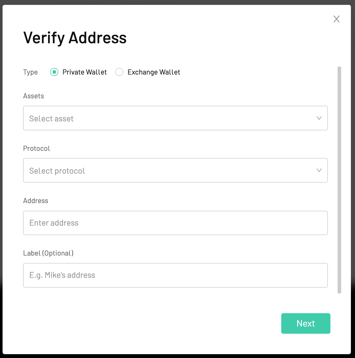
Task: Choose the Exchange Wallet radio button
Action: coord(119,72)
